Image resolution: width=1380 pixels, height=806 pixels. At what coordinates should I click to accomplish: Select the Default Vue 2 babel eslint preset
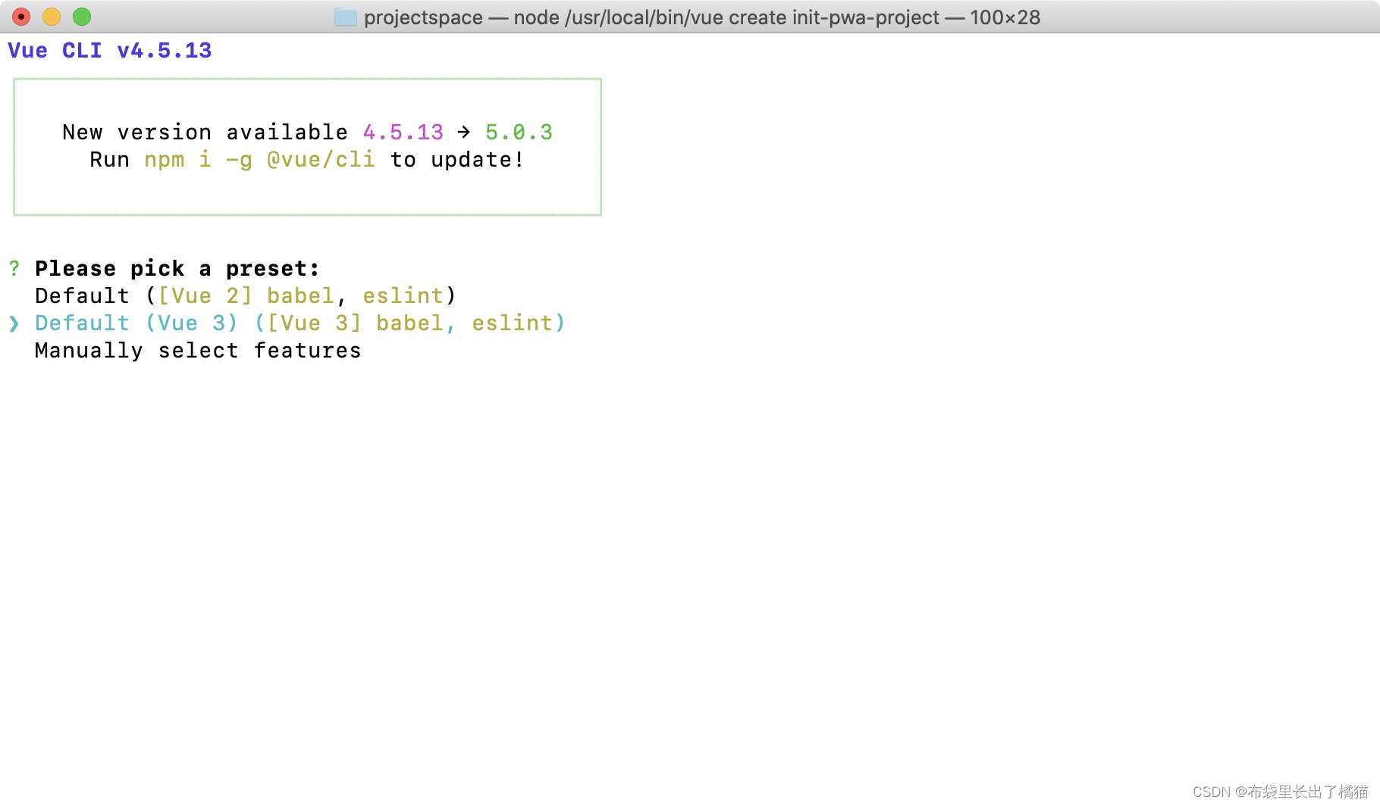(x=246, y=295)
